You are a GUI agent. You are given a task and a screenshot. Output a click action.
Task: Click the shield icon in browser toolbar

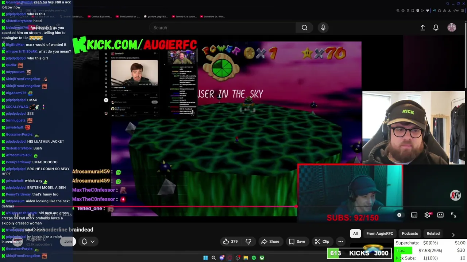pyautogui.click(x=418, y=11)
